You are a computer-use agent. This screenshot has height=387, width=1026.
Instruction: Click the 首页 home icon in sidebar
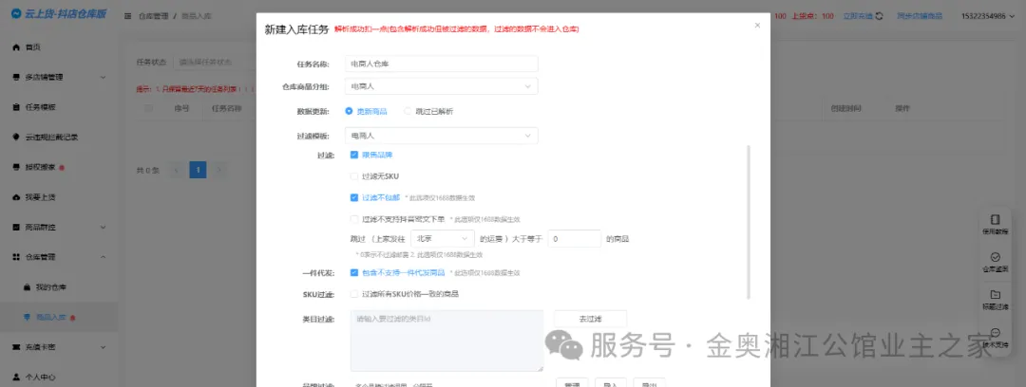pyautogui.click(x=16, y=46)
